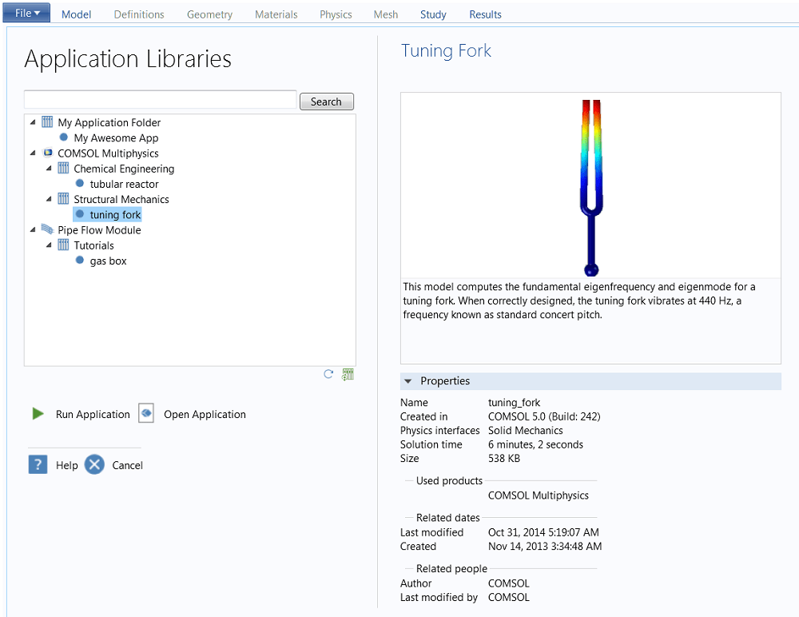The height and width of the screenshot is (617, 799).
Task: Click the Open Application label
Action: [x=205, y=414]
